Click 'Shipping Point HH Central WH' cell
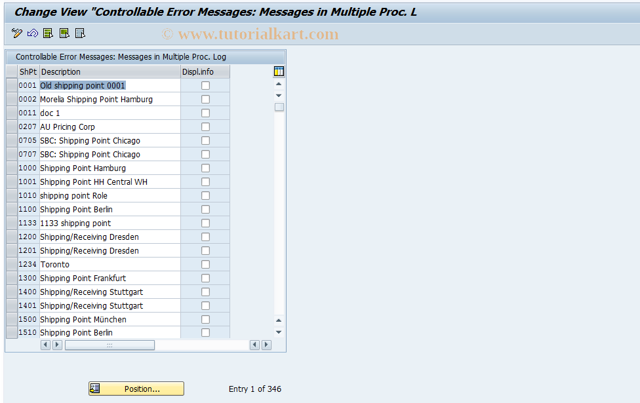Screen dimensions: 640x403 pyautogui.click(x=110, y=182)
